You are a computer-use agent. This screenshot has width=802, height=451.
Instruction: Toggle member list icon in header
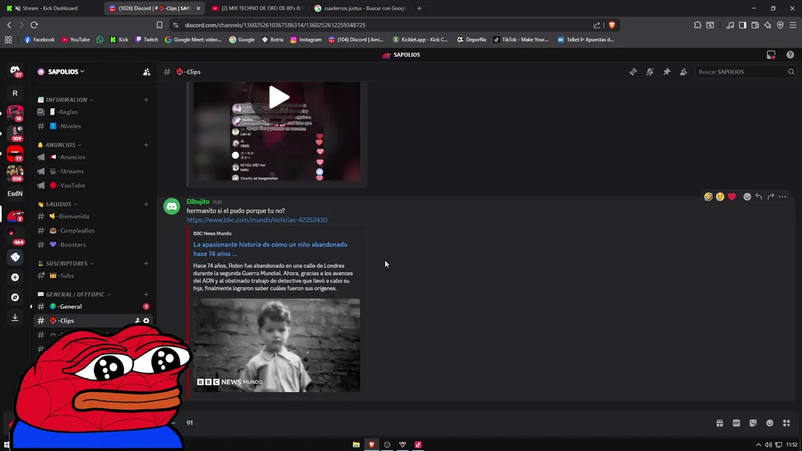pyautogui.click(x=683, y=72)
